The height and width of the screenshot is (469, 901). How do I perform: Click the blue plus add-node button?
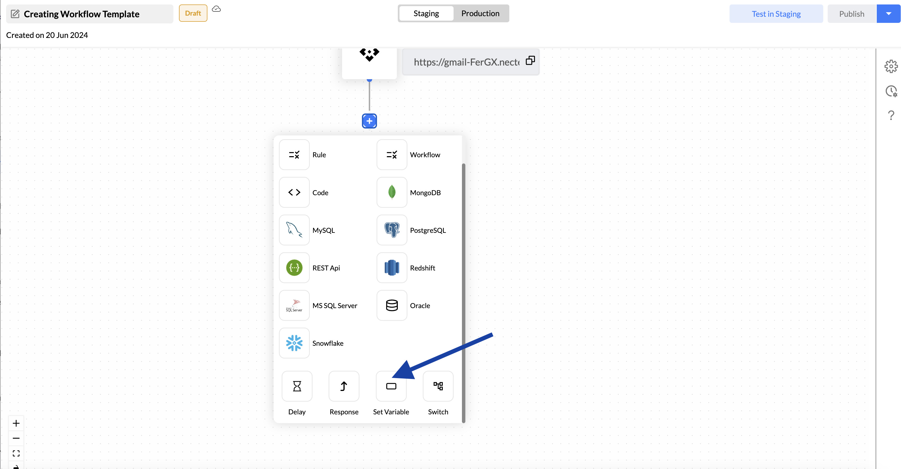coord(369,121)
